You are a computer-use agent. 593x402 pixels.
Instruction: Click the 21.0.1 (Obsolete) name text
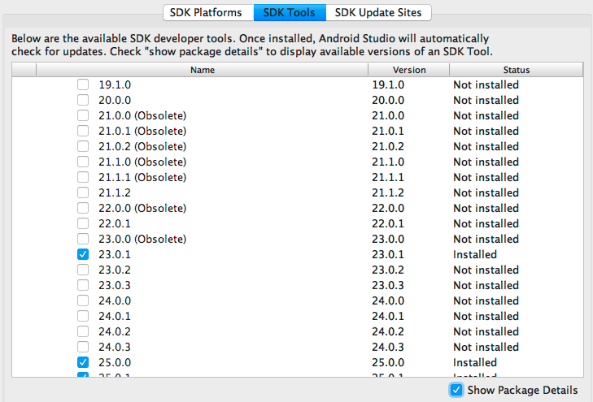coord(142,131)
